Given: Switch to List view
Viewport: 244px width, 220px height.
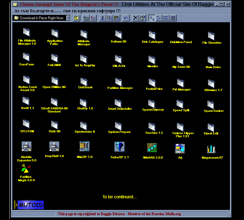Looking at the screenshot, I should (166, 18).
